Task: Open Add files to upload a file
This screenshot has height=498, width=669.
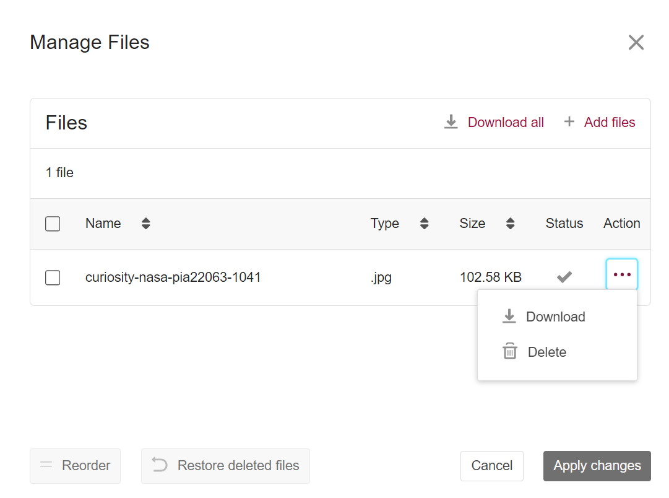Action: [x=609, y=121]
